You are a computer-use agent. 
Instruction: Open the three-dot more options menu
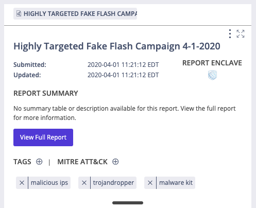[x=230, y=33]
